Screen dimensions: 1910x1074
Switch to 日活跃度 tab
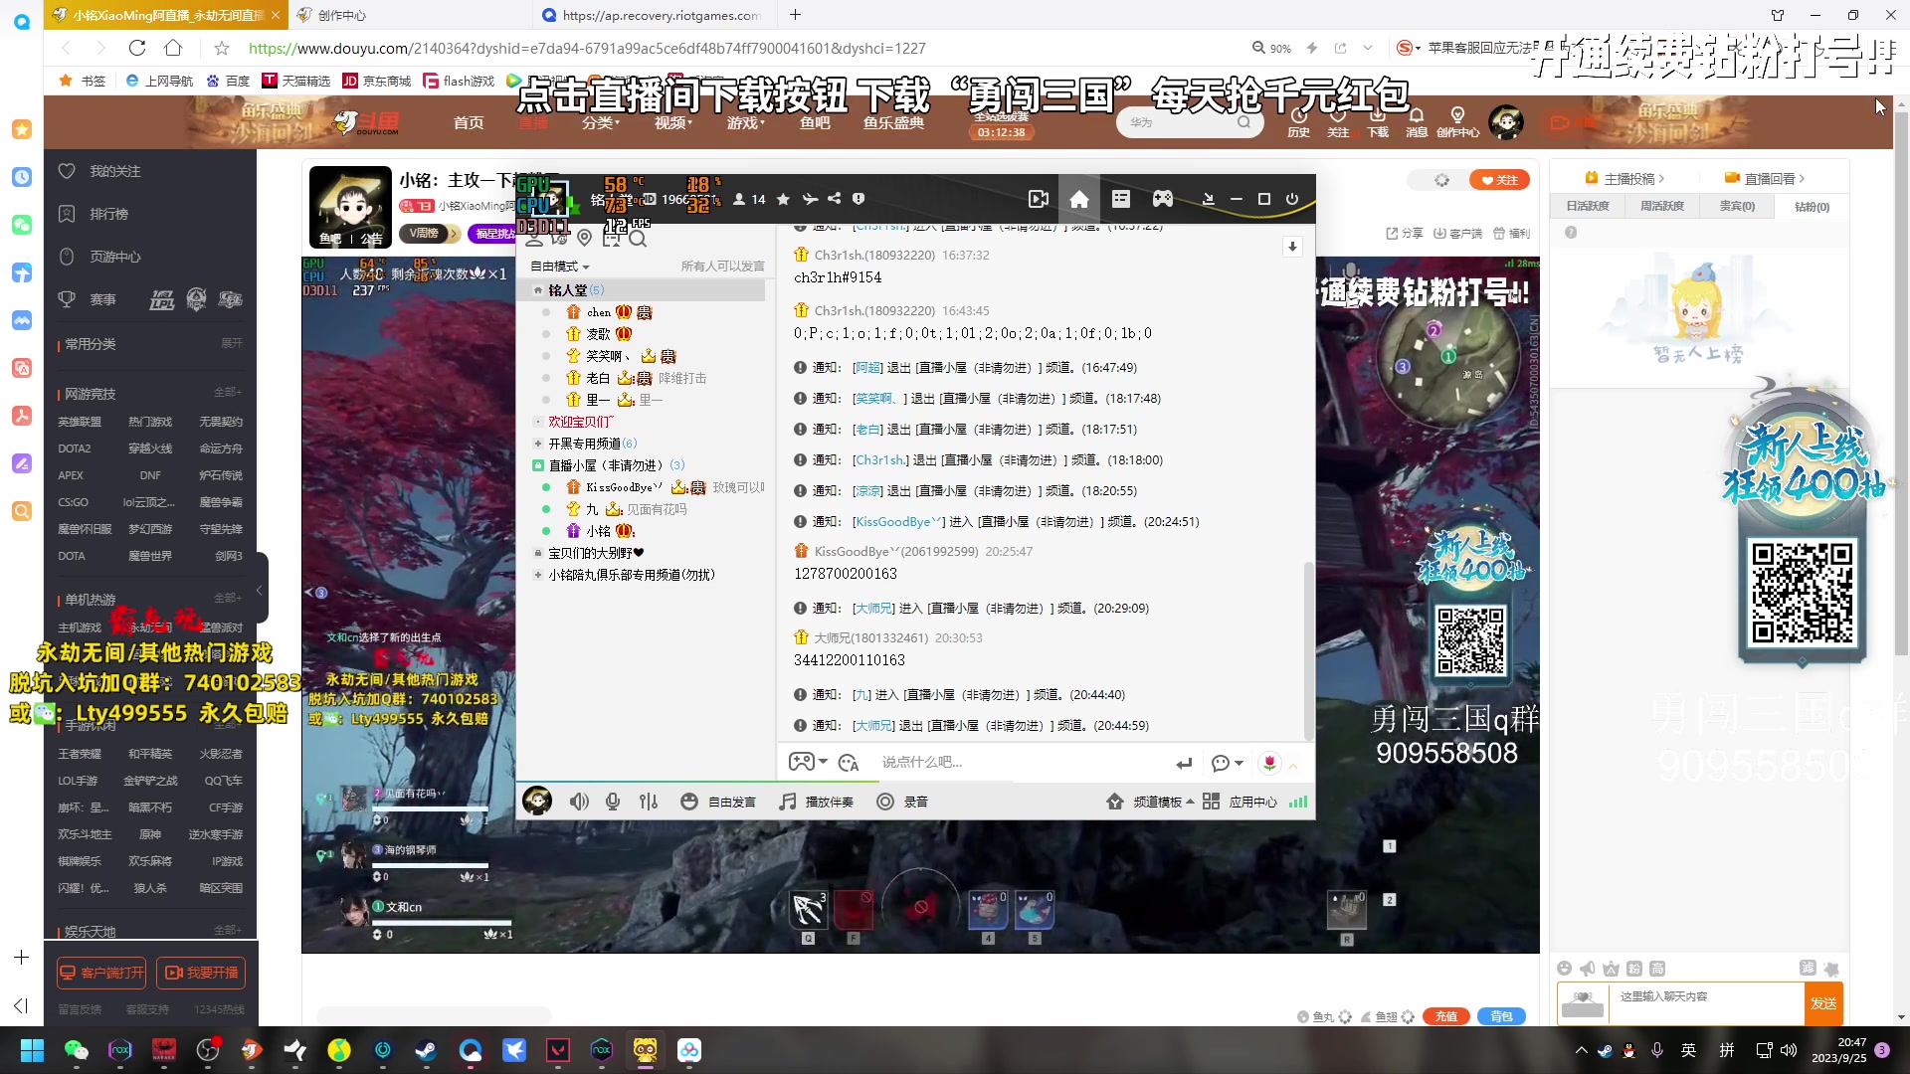tap(1588, 206)
